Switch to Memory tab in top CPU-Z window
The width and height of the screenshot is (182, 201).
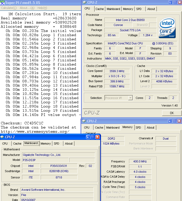click(x=128, y=9)
